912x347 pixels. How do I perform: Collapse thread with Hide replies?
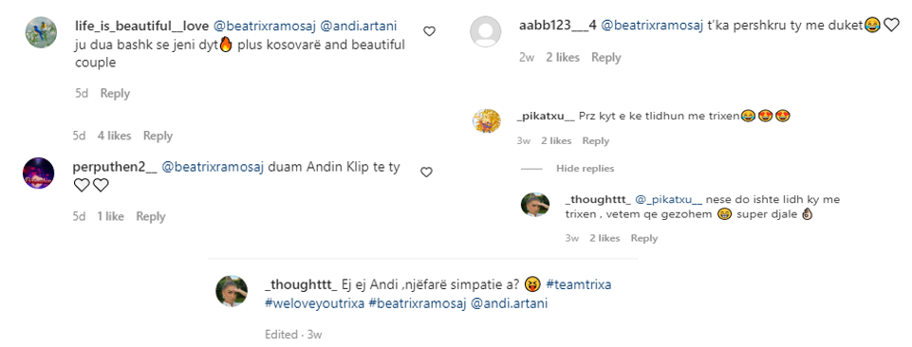coord(586,168)
